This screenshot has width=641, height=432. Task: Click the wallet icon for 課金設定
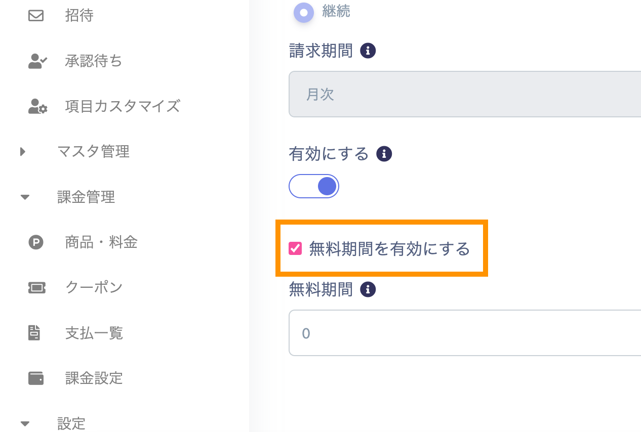coord(36,378)
